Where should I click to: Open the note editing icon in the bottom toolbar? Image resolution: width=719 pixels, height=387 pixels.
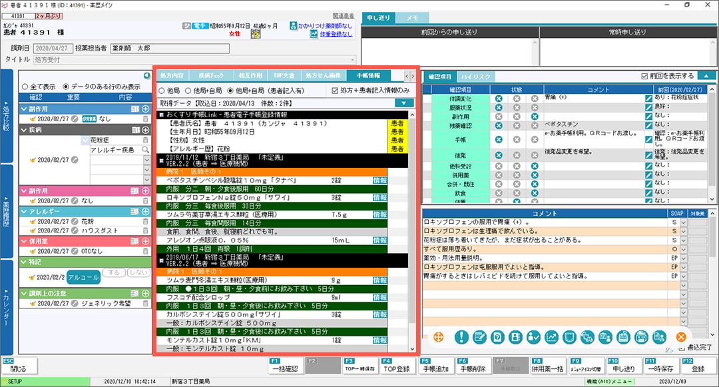pyautogui.click(x=479, y=338)
